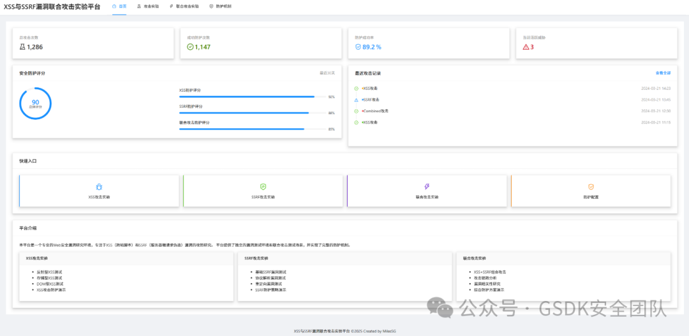The width and height of the screenshot is (689, 336).
Task: Click the 联合攻击防护评分 progress bar
Action: (253, 129)
